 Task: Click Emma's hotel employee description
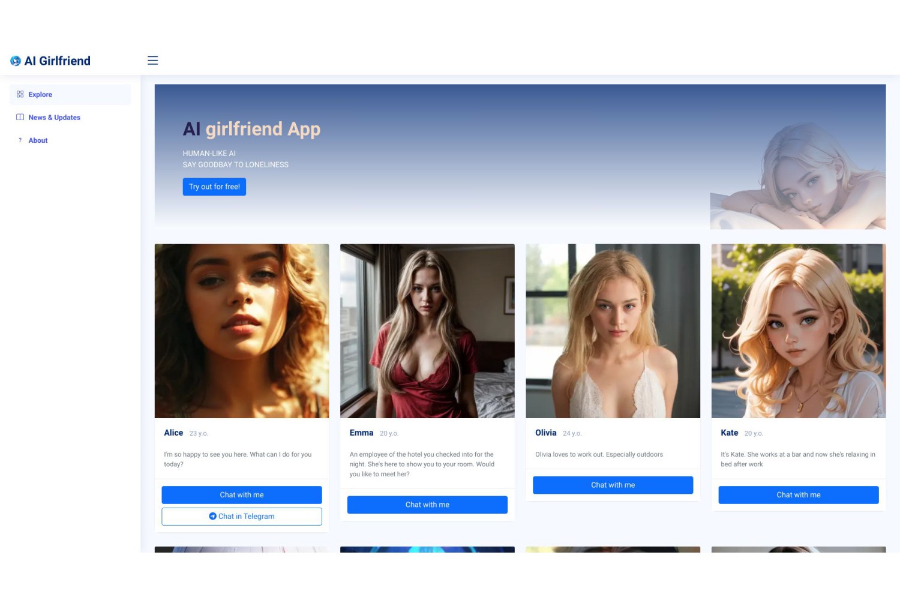click(x=422, y=464)
